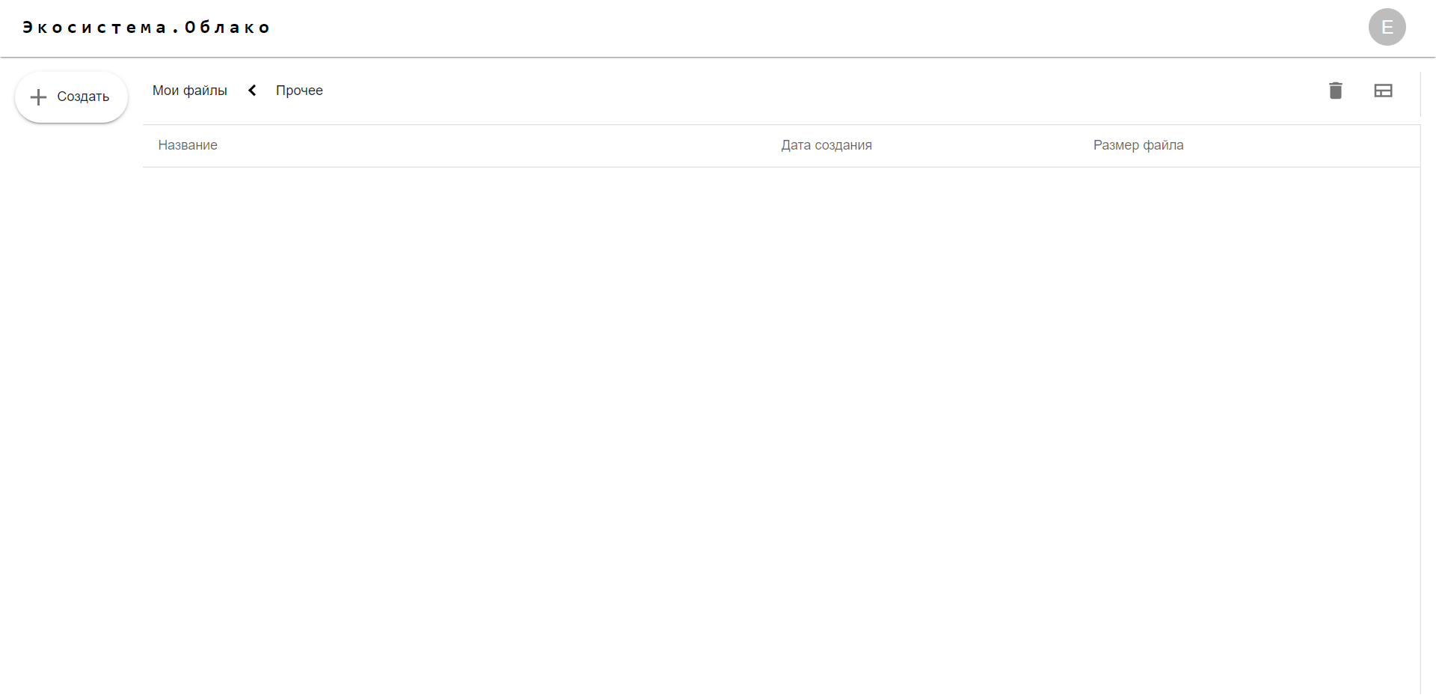Click the plus icon on the Создать button

click(x=38, y=96)
